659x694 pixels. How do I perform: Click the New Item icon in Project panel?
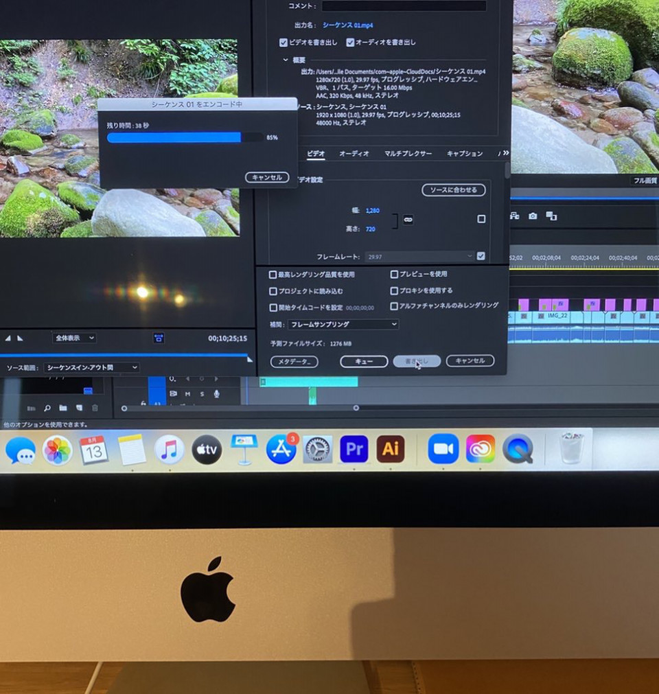[79, 408]
